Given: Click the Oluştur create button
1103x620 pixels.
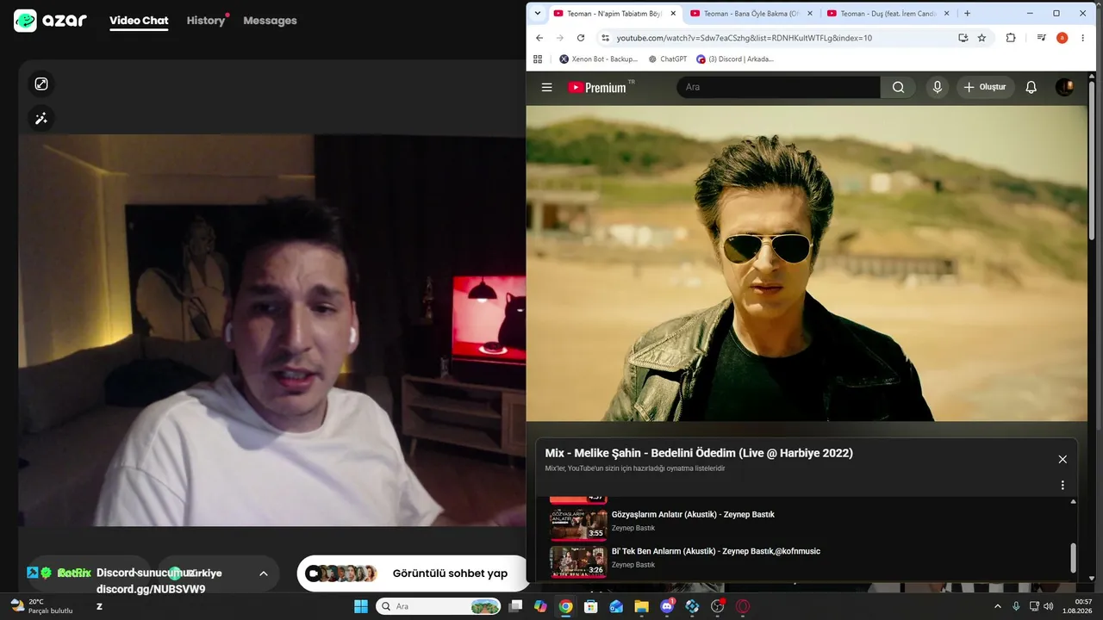Looking at the screenshot, I should click(986, 87).
